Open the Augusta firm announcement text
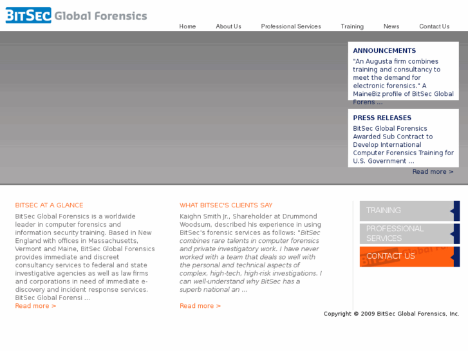Screen dimensions: 468x351 point(403,82)
